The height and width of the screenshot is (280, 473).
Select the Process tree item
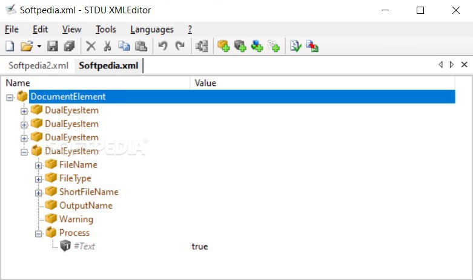coord(74,233)
